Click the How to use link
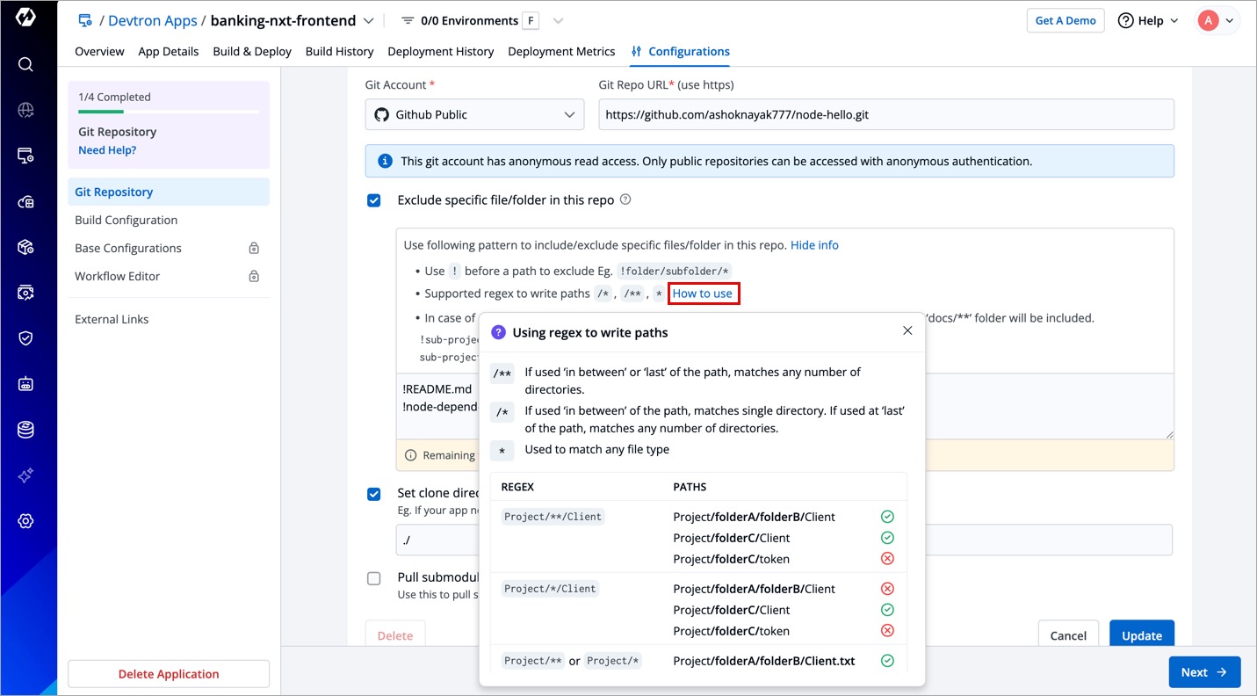 703,294
